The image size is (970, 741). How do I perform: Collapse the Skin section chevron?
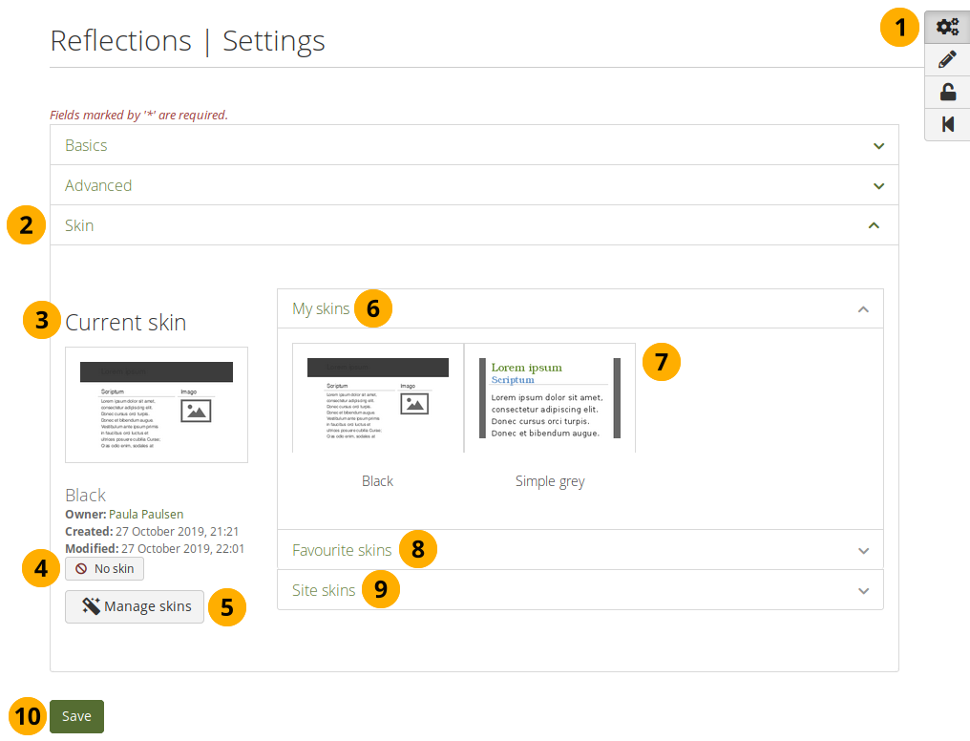click(873, 226)
